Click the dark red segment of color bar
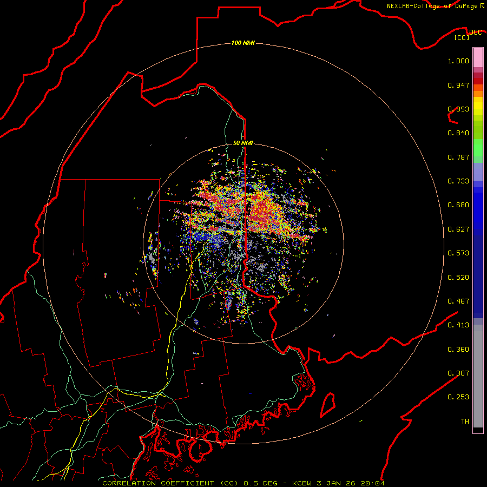The height and width of the screenshot is (487, 487). coord(478,81)
